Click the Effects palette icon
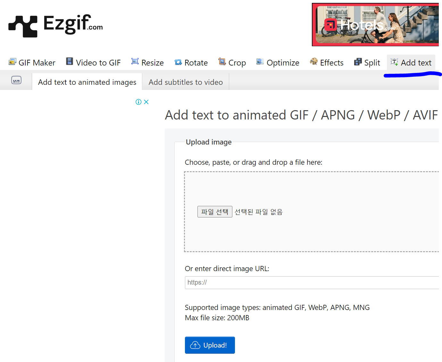Screen dimensions: 442x362 coord(314,61)
